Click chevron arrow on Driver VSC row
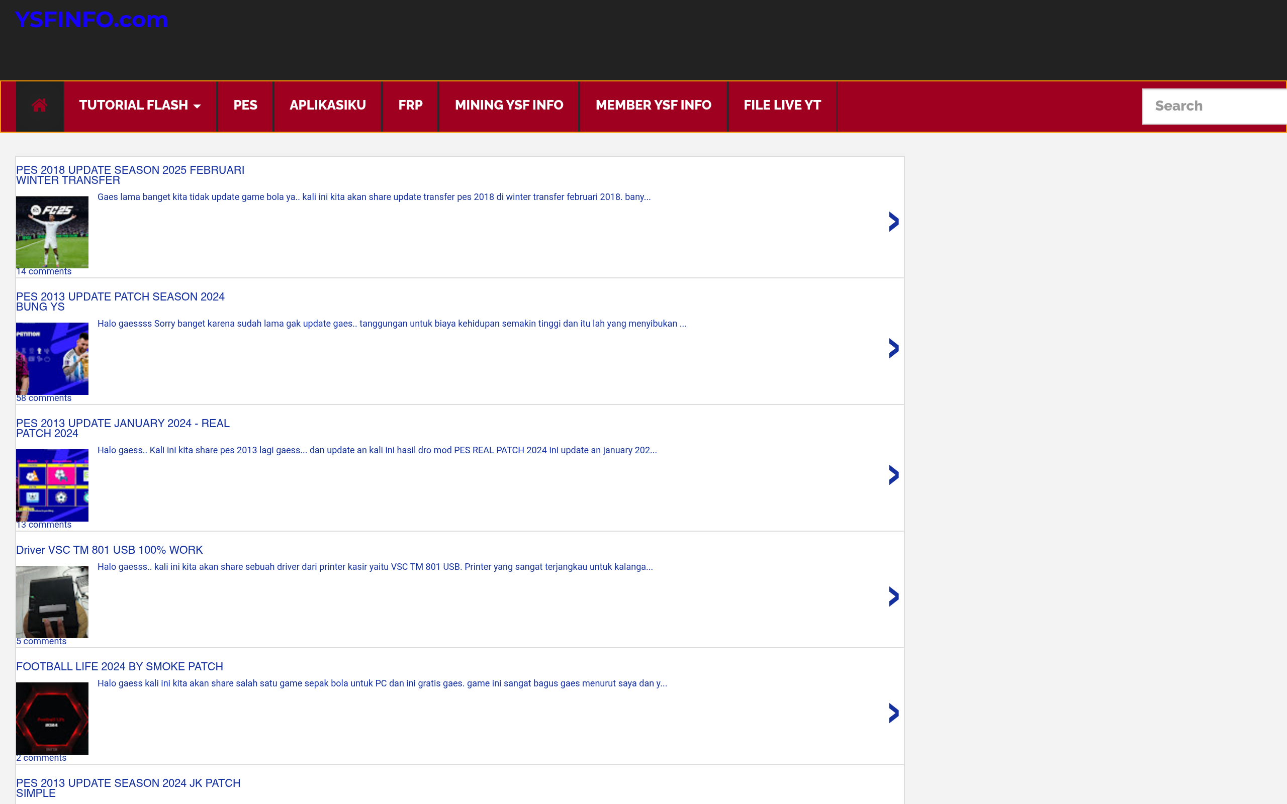The image size is (1287, 804). (893, 596)
